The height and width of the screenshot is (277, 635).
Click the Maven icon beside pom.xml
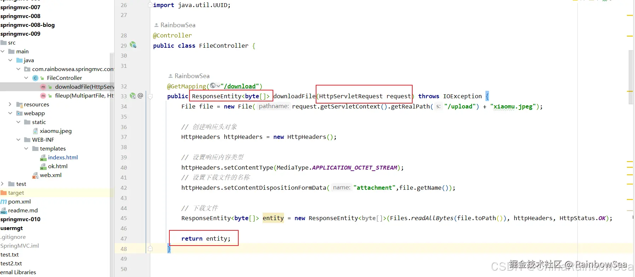[x=4, y=202]
